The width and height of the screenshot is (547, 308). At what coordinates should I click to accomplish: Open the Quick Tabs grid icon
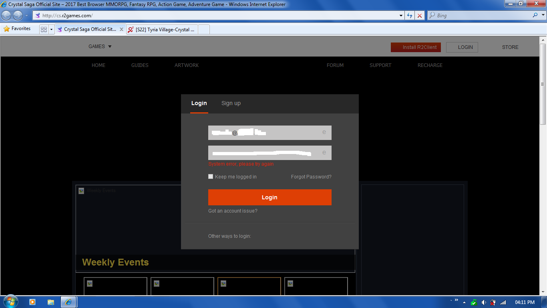pyautogui.click(x=44, y=29)
